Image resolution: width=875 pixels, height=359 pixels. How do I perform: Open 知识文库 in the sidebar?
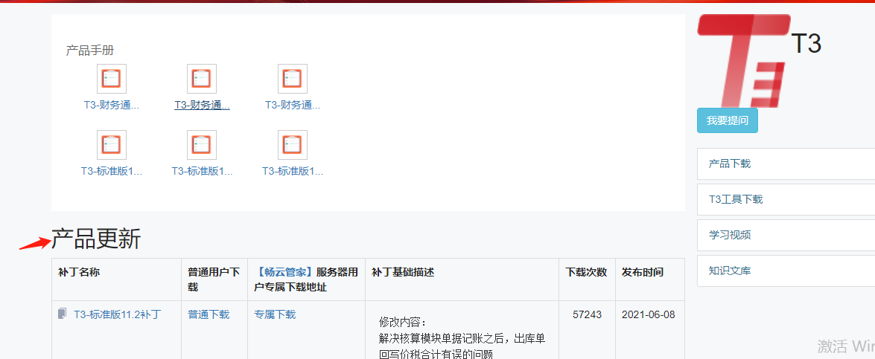pos(786,271)
